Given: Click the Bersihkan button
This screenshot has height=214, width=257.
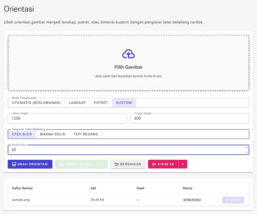Looking at the screenshot, I should coord(128,164).
